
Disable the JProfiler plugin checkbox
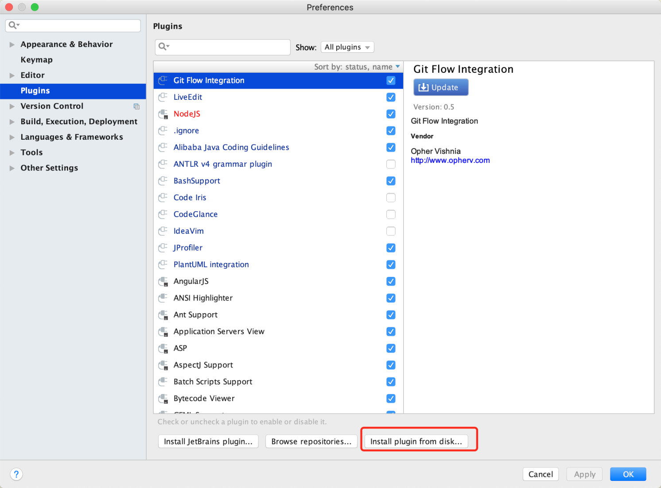pos(391,248)
